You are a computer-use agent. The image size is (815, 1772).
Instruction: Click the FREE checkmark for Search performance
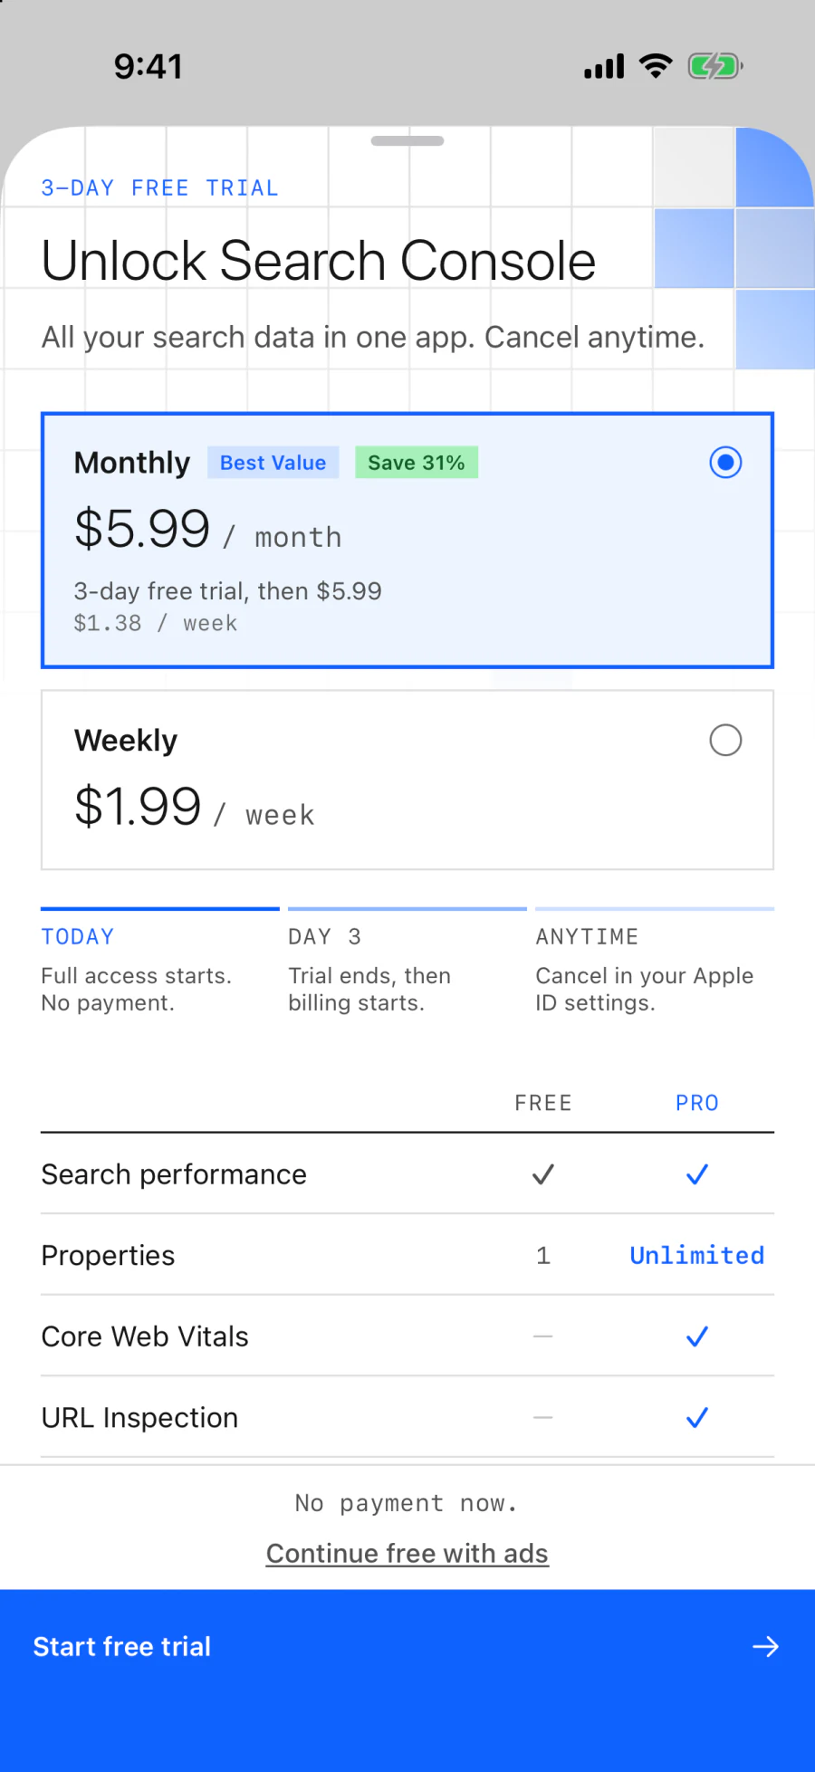543,1174
